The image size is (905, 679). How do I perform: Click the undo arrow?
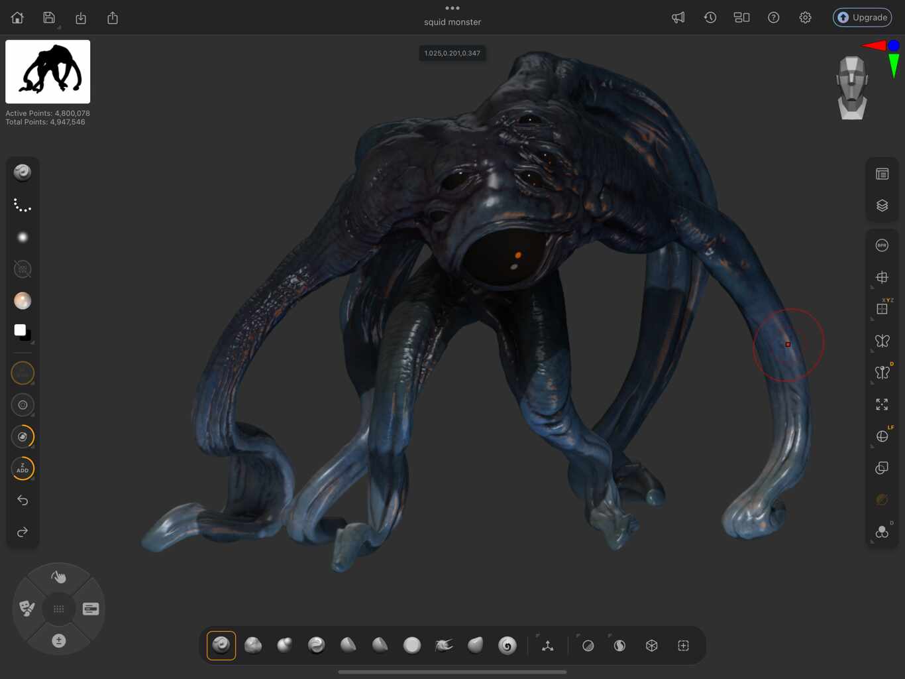pos(23,500)
